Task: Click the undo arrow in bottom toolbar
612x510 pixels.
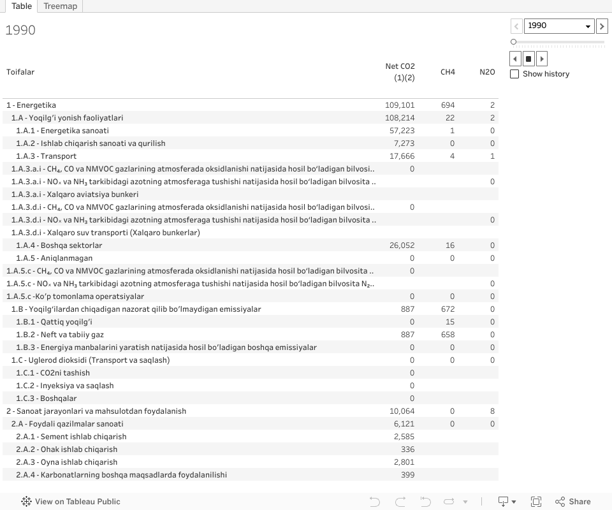Action: [375, 502]
